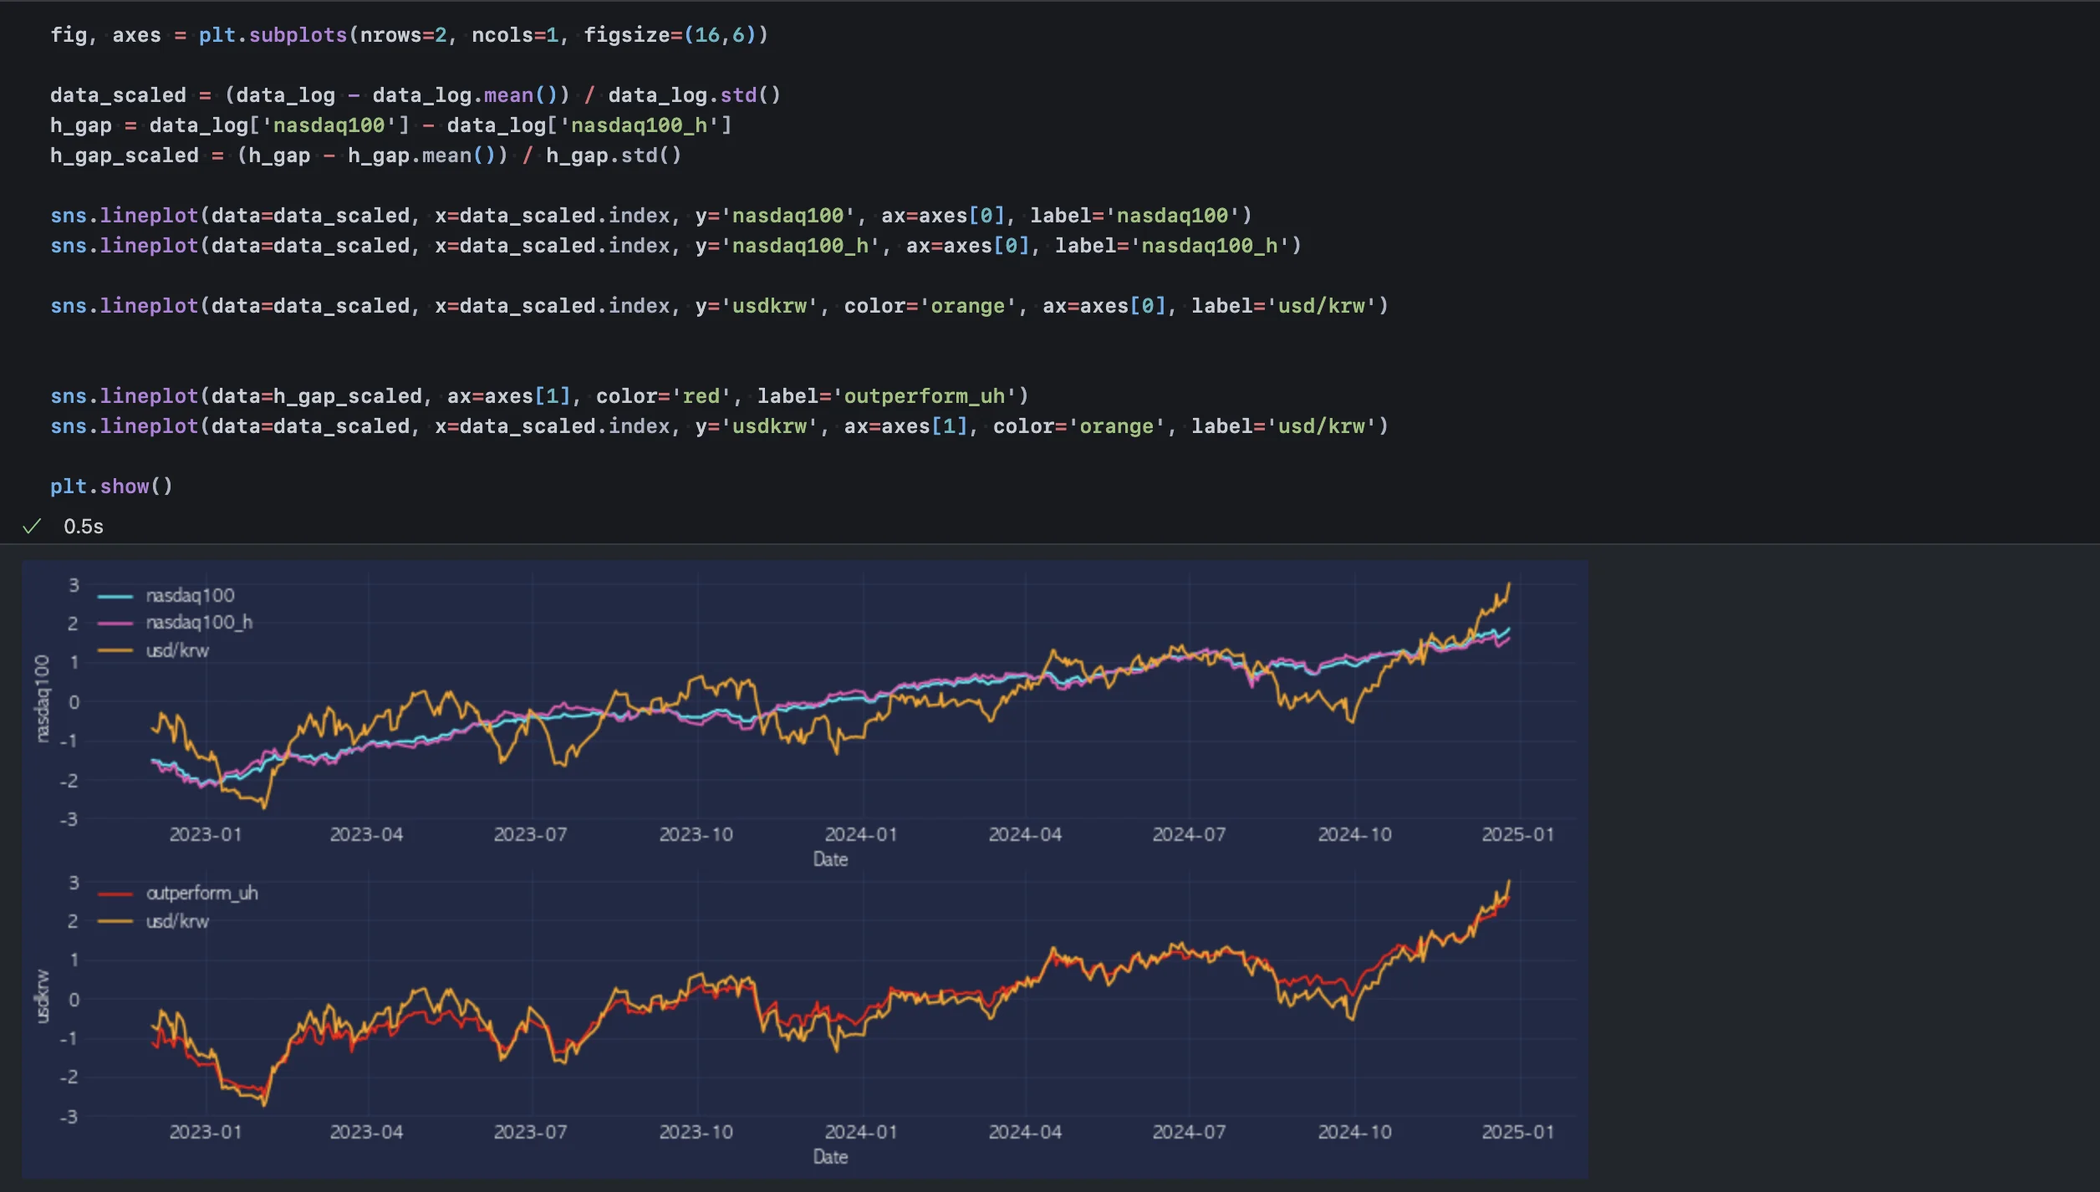Place cursor on the plt.show() line
The image size is (2100, 1192).
111,486
